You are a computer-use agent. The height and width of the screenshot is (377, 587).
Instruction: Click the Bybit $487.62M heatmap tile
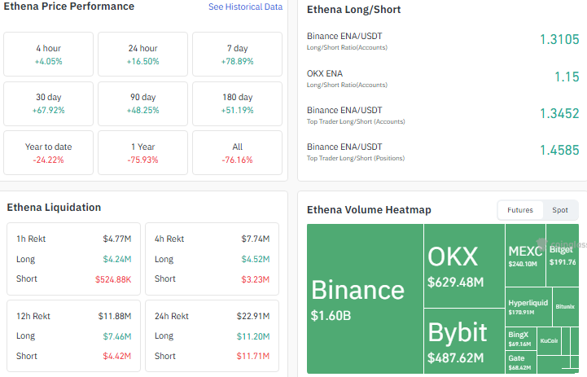[464, 341]
